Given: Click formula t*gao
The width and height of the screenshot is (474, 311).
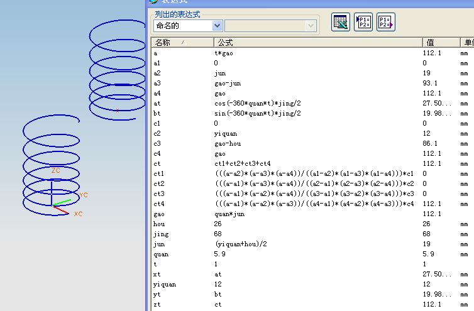Looking at the screenshot, I should pyautogui.click(x=224, y=53).
